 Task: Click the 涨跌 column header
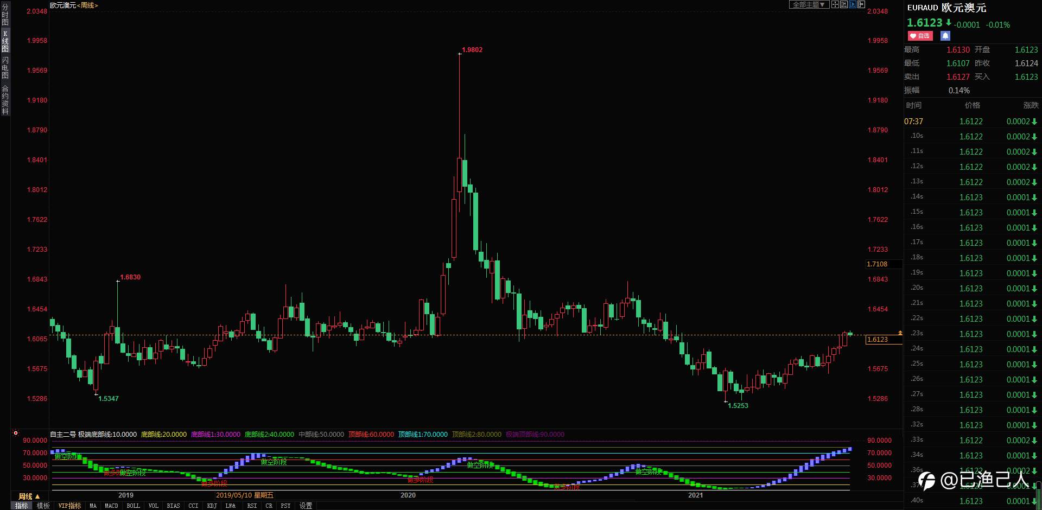tap(1031, 105)
